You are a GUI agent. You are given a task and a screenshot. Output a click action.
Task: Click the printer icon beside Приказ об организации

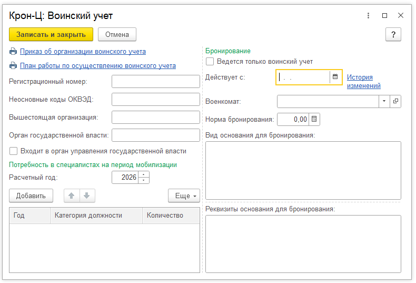click(x=13, y=51)
